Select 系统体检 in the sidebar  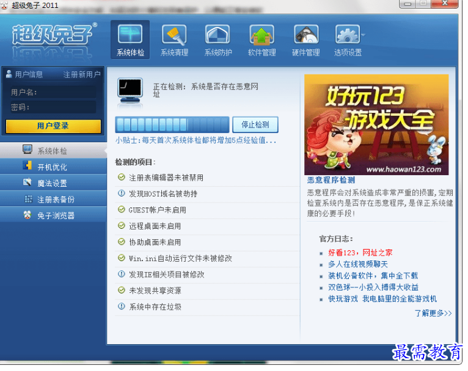pyautogui.click(x=53, y=151)
